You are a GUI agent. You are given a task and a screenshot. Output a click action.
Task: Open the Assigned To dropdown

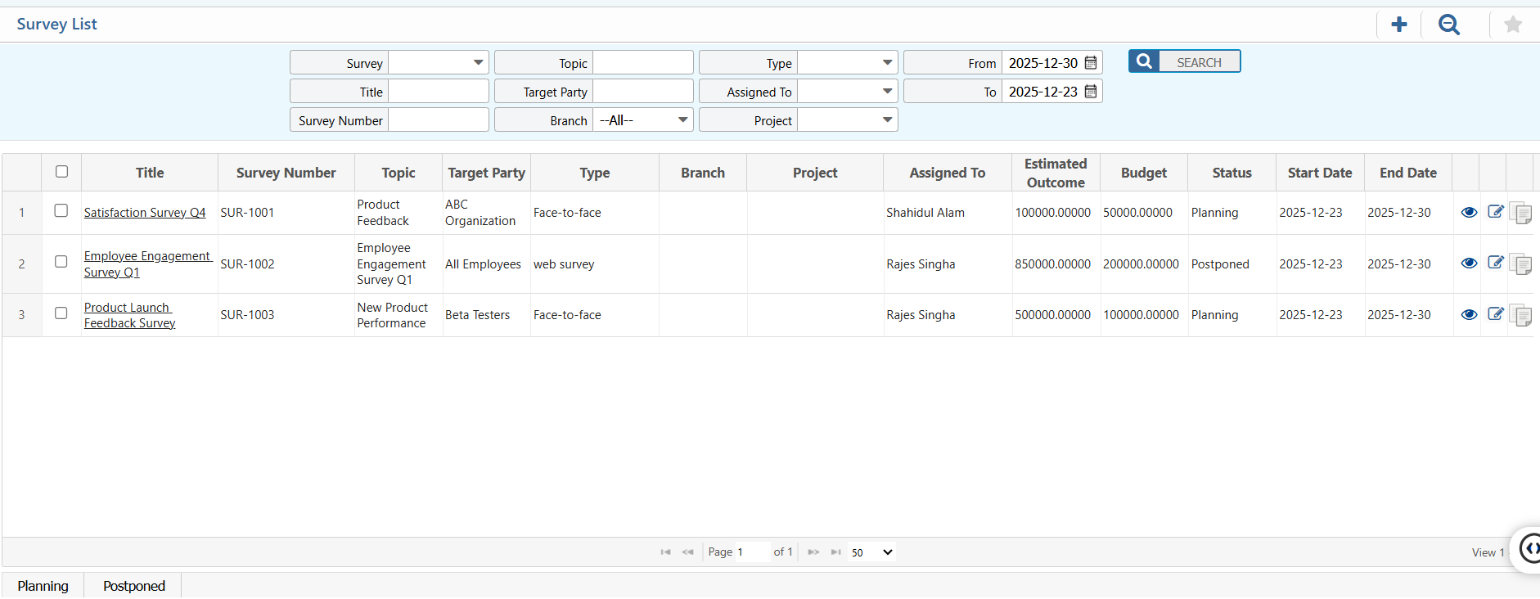887,92
